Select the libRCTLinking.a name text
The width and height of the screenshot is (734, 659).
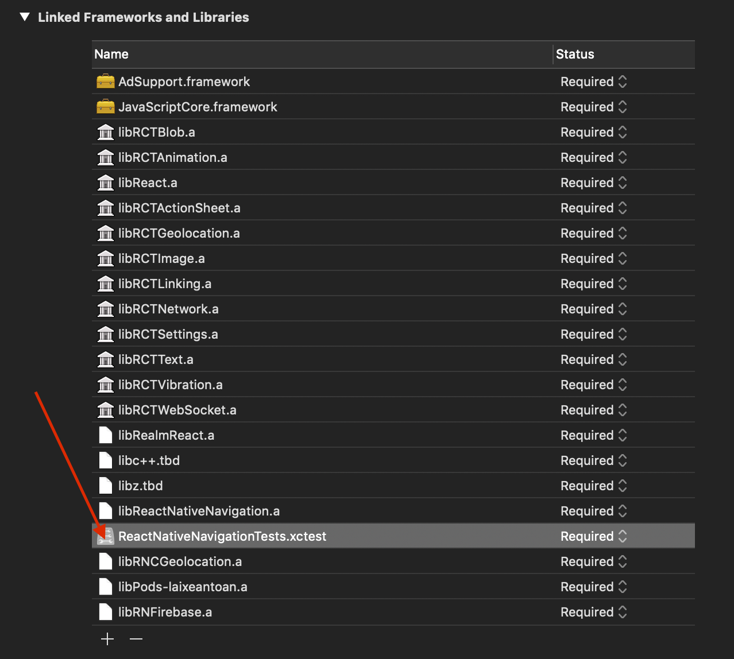(x=165, y=284)
